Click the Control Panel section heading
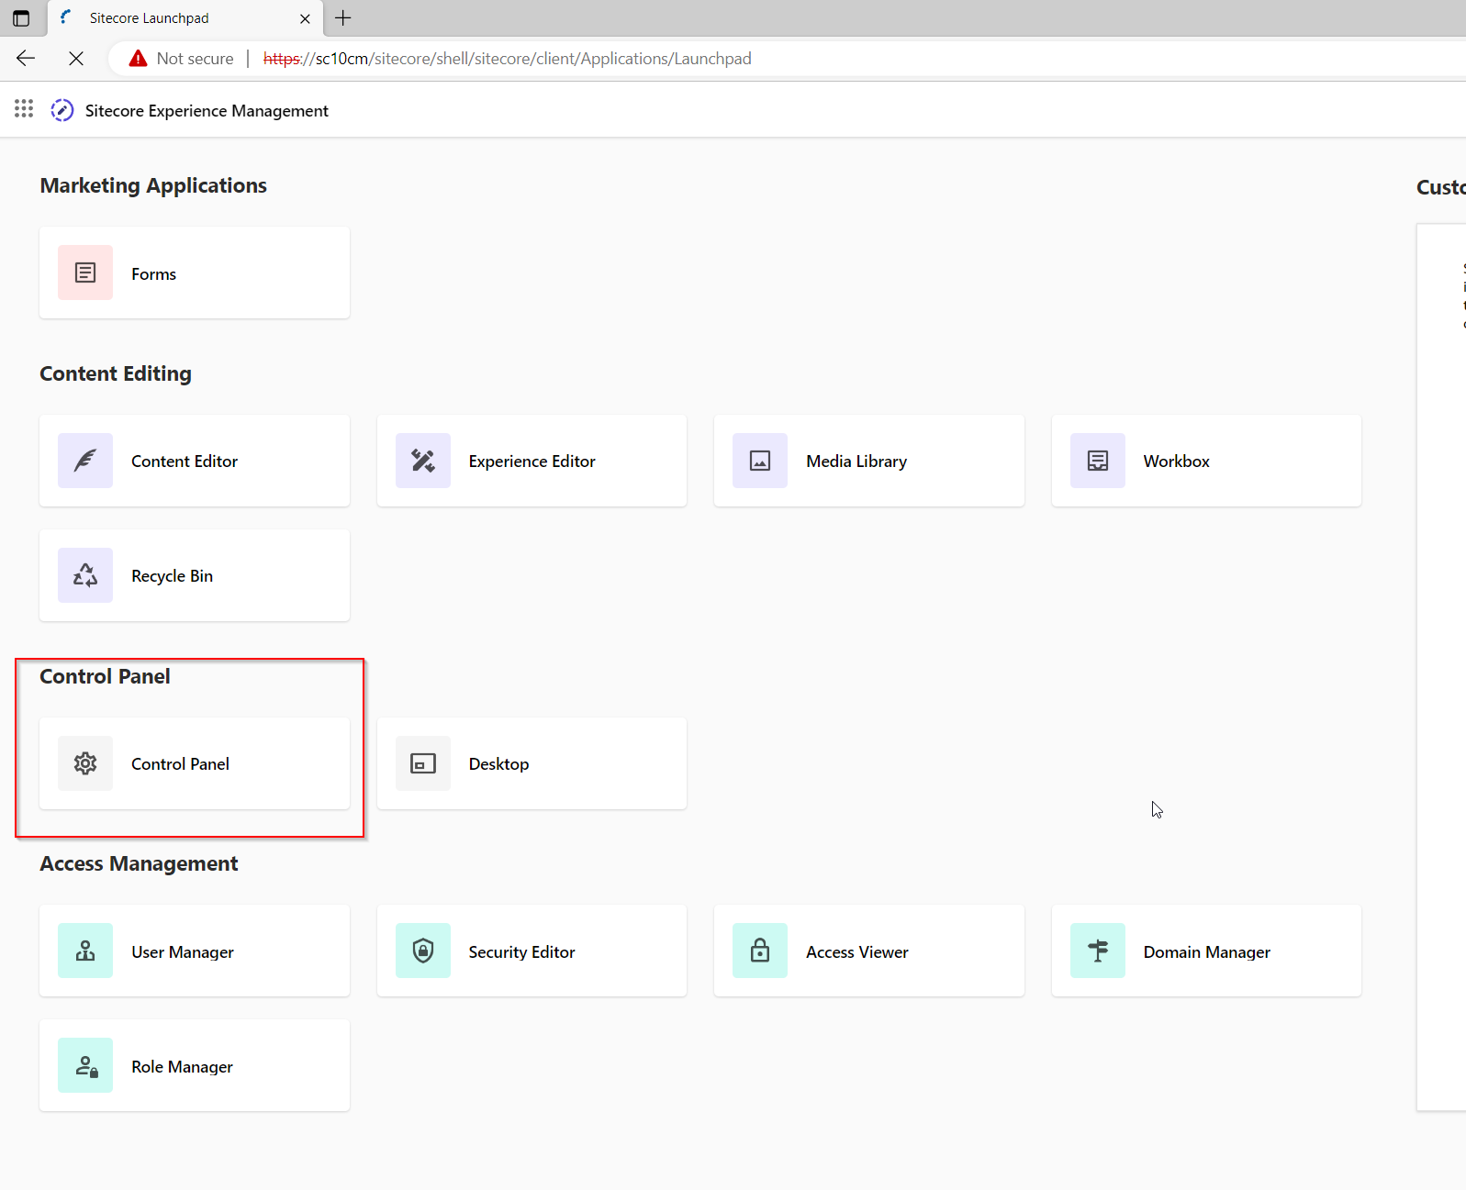The height and width of the screenshot is (1190, 1466). point(105,676)
